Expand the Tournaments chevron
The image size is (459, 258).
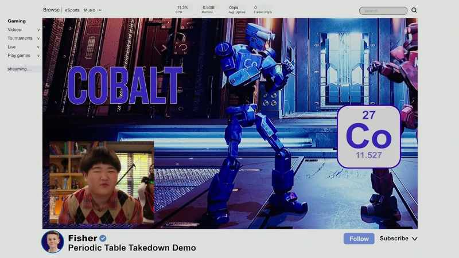click(x=38, y=38)
